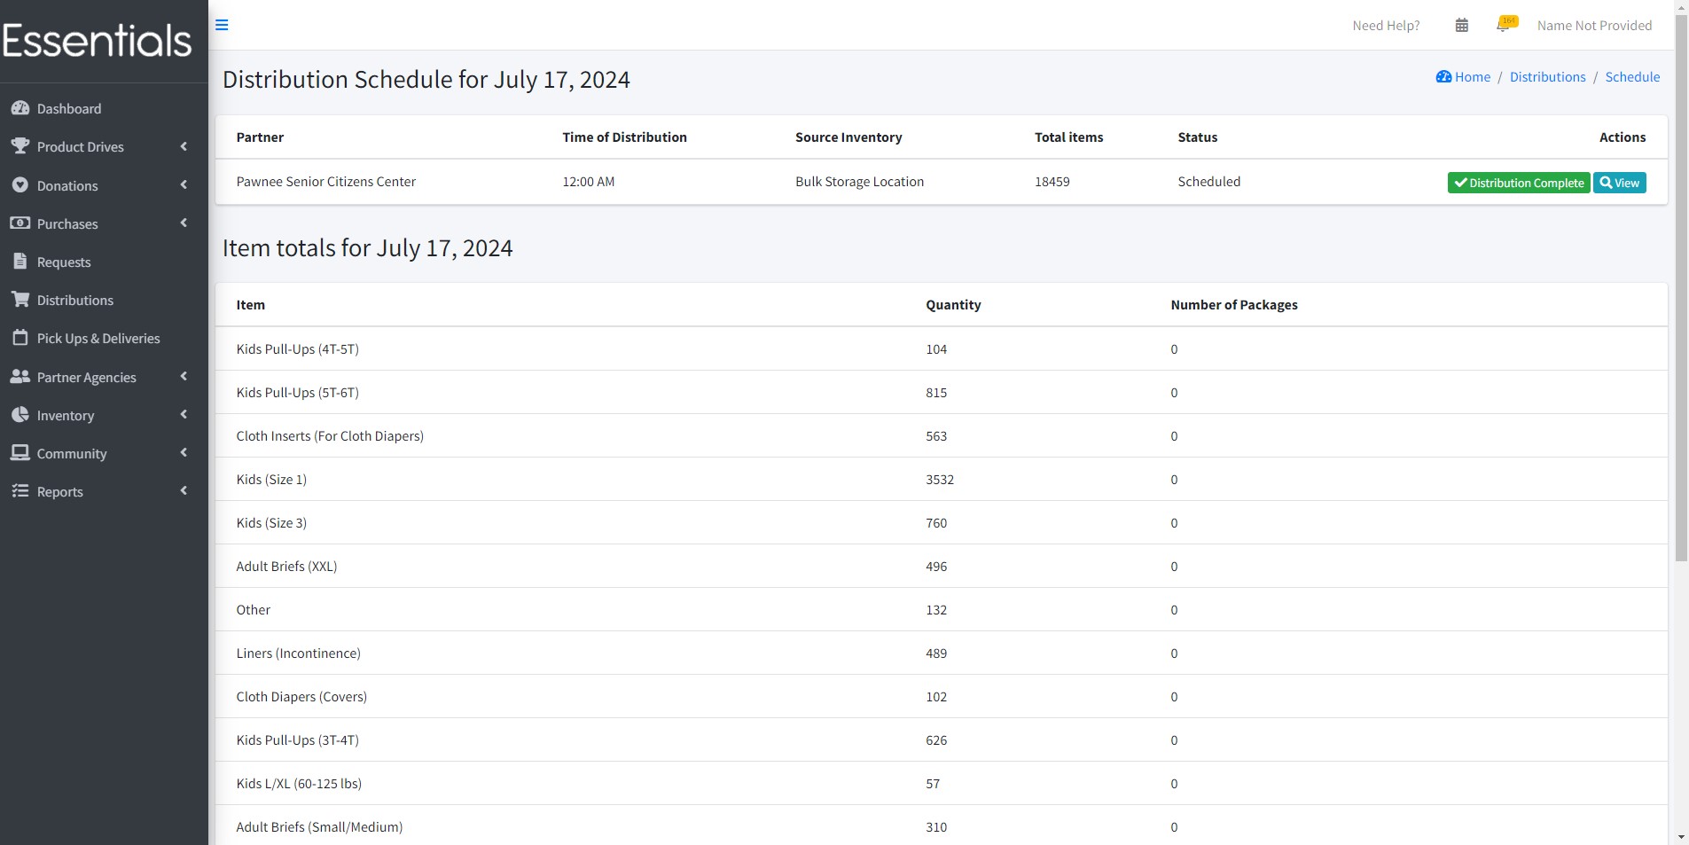Click the Requests document icon
The height and width of the screenshot is (845, 1689).
point(20,262)
